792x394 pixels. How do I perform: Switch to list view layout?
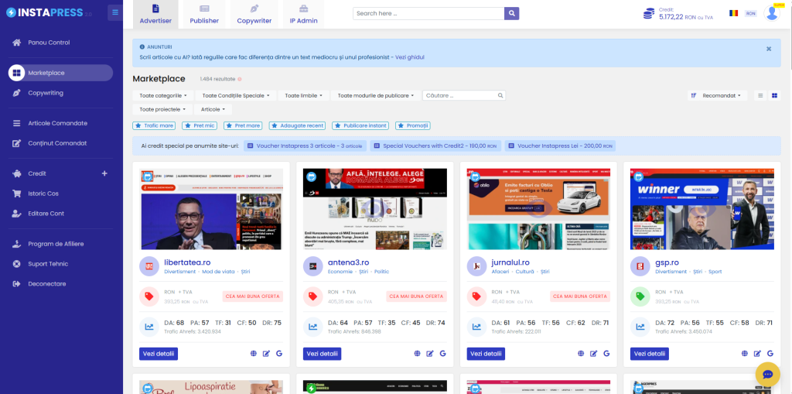[760, 95]
